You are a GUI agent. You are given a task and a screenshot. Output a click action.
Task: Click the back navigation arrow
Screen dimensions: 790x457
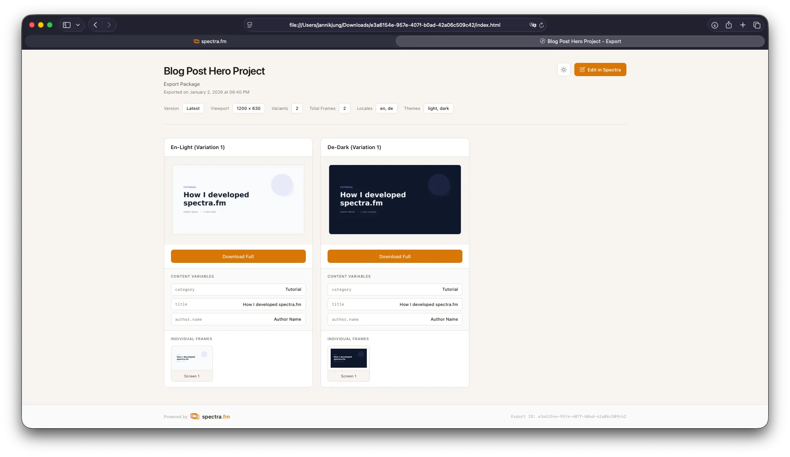95,24
